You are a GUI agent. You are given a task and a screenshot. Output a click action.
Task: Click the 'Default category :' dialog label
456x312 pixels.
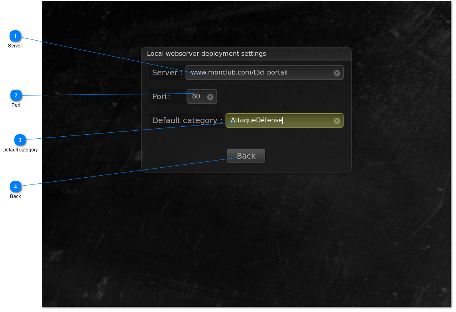[187, 120]
